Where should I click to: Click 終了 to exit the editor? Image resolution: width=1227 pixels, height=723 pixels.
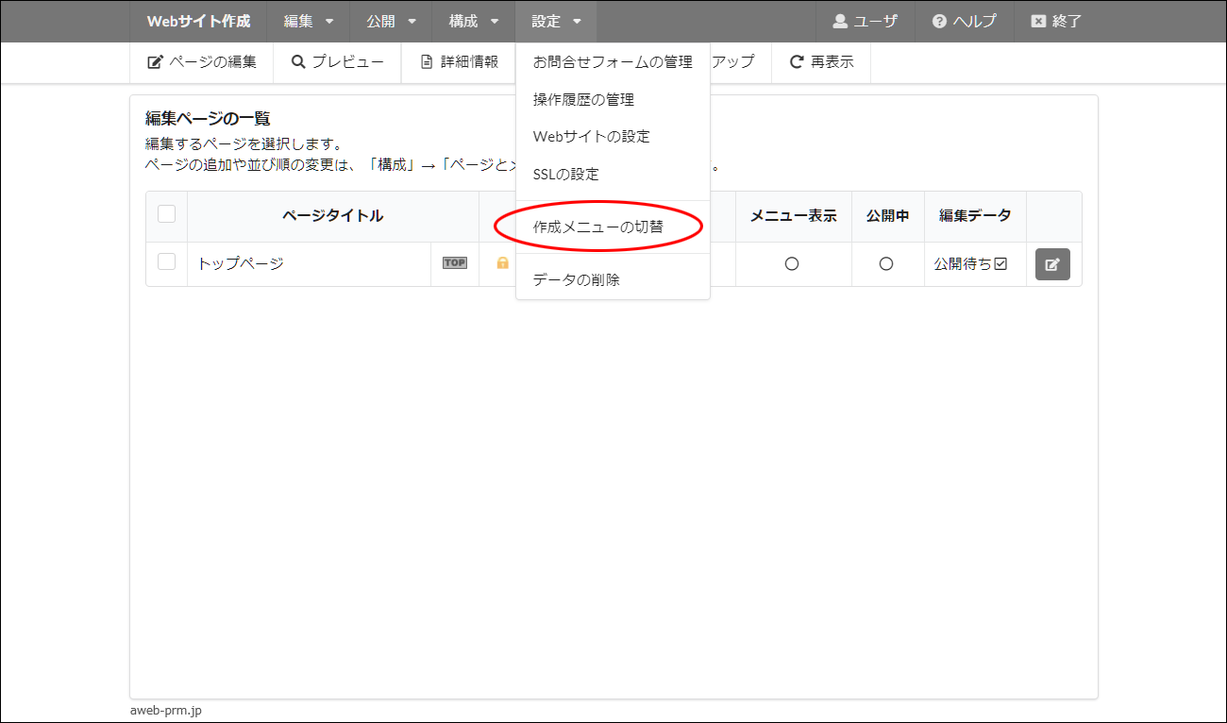pos(1056,21)
